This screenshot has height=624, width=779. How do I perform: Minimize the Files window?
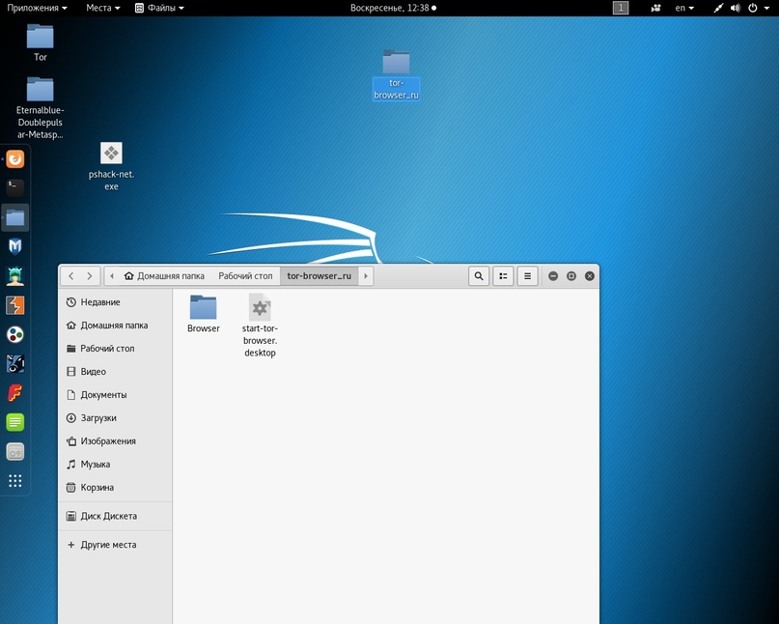(x=553, y=276)
